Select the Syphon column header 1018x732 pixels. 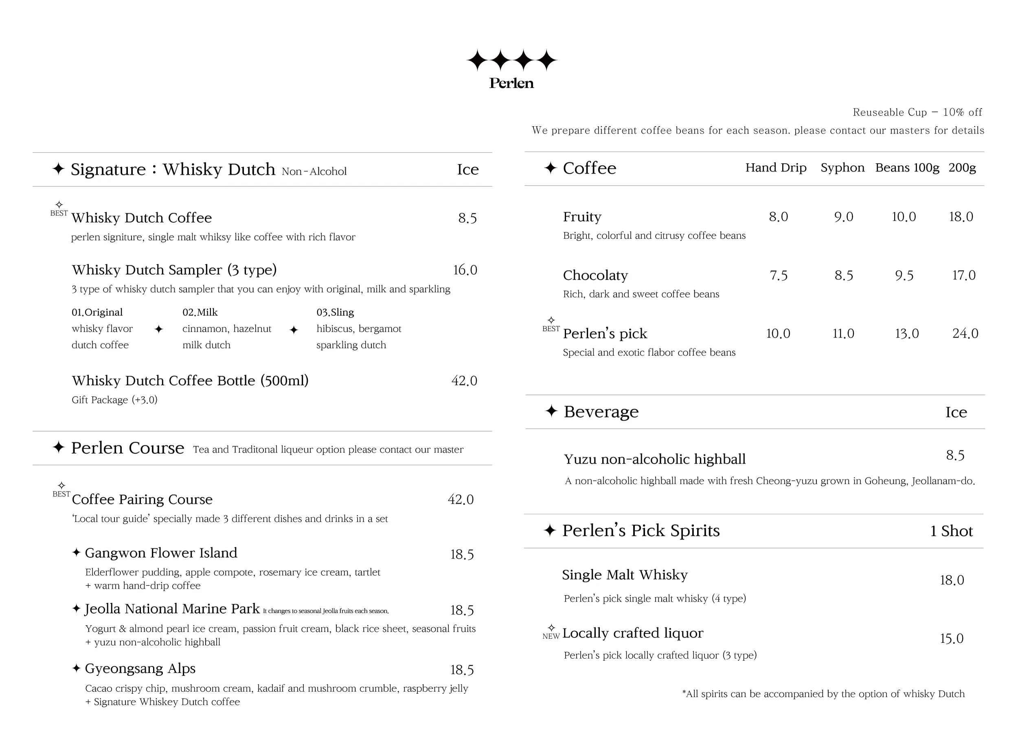842,168
